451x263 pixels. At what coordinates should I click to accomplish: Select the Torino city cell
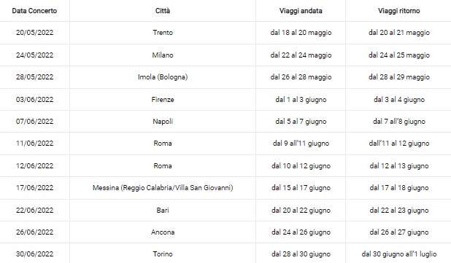[163, 254]
